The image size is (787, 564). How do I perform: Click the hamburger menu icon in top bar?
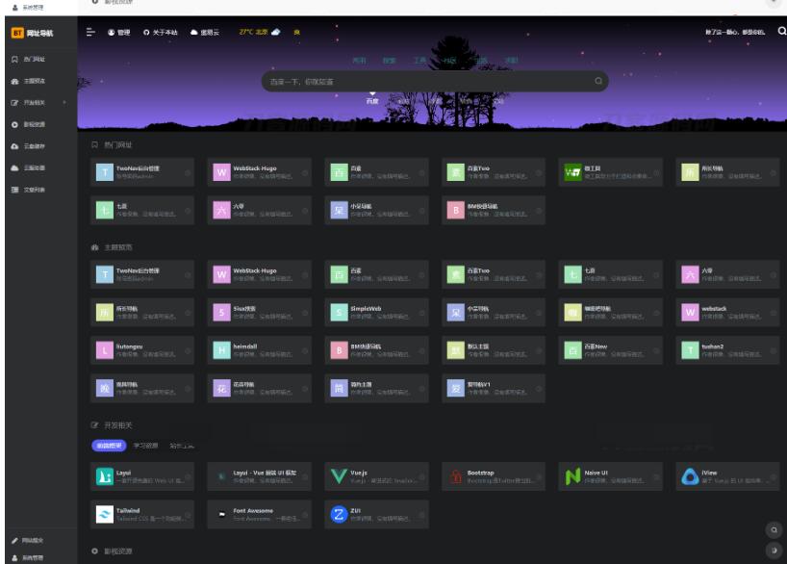click(90, 33)
